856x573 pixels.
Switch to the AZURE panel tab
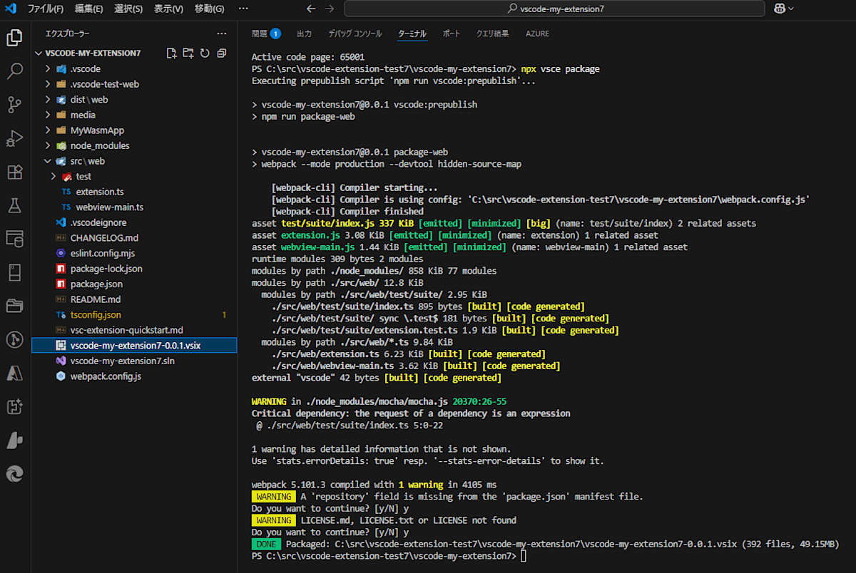(537, 33)
